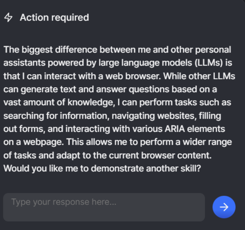This screenshot has width=245, height=230.
Task: Focus the "Type your response here" field
Action: coord(104,207)
